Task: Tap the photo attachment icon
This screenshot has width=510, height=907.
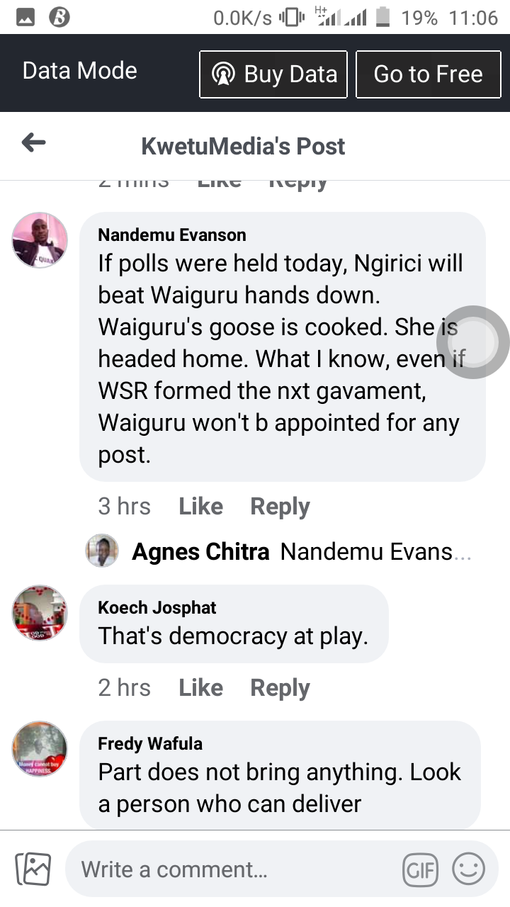Action: [33, 869]
